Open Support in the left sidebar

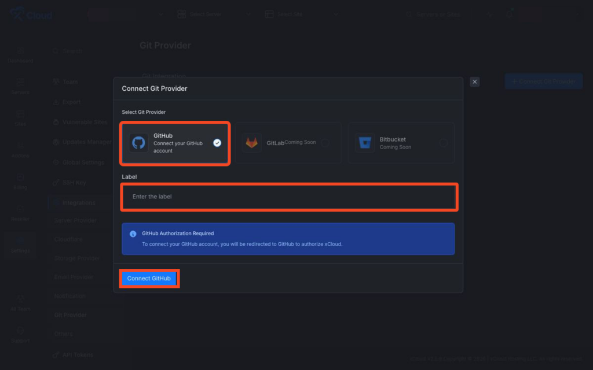(x=20, y=335)
